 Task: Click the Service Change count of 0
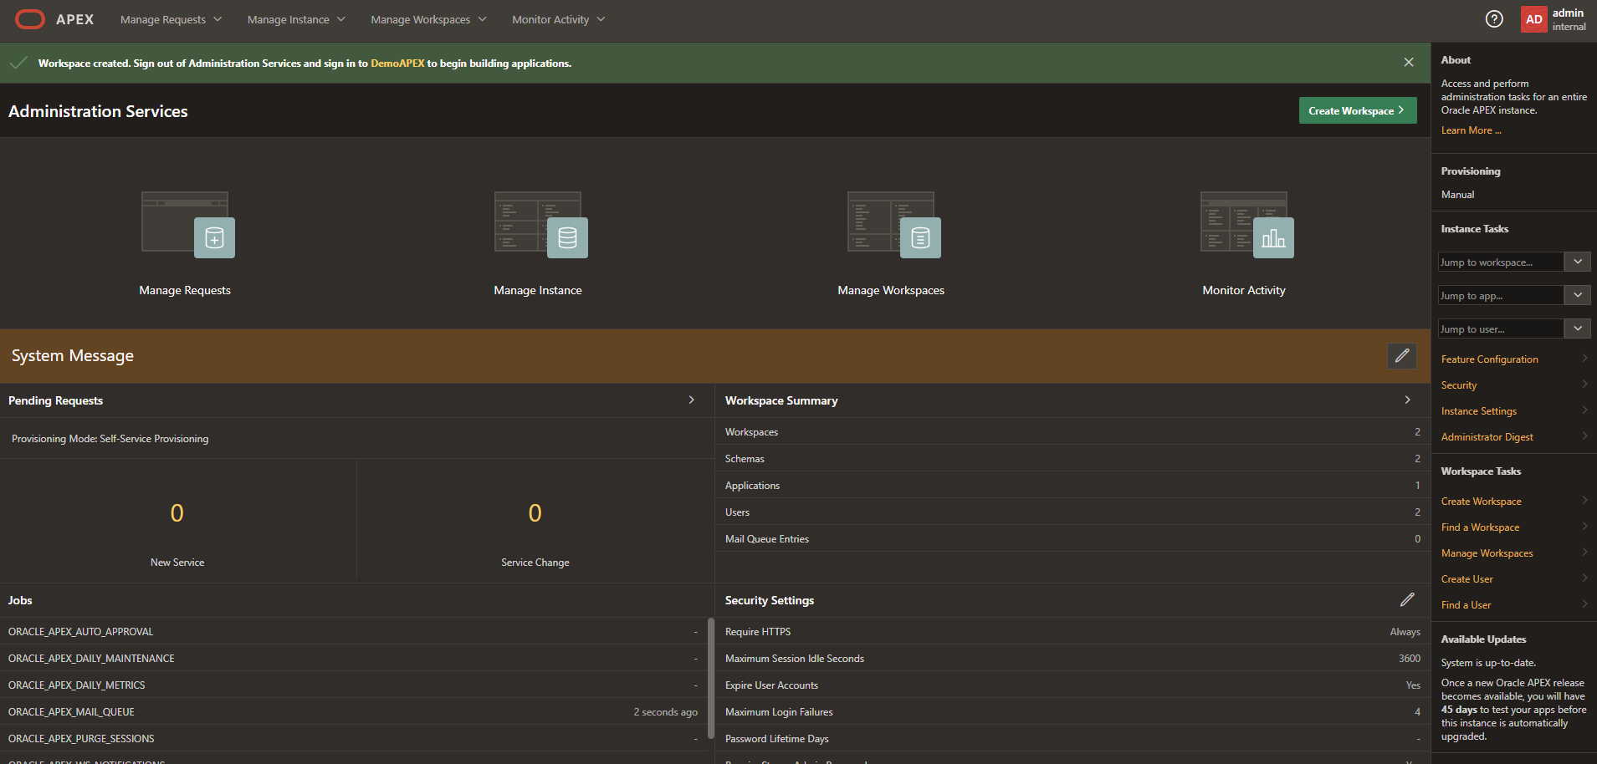click(x=535, y=513)
